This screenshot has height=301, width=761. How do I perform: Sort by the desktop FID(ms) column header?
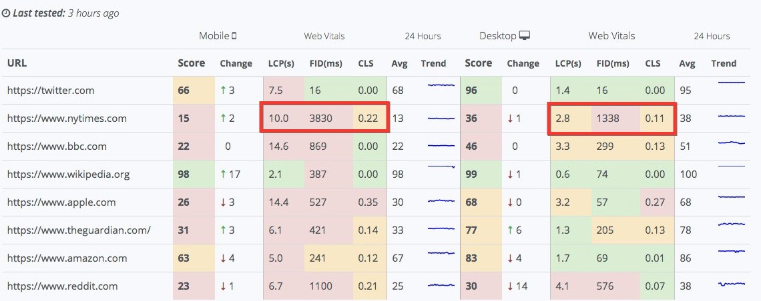pyautogui.click(x=612, y=63)
